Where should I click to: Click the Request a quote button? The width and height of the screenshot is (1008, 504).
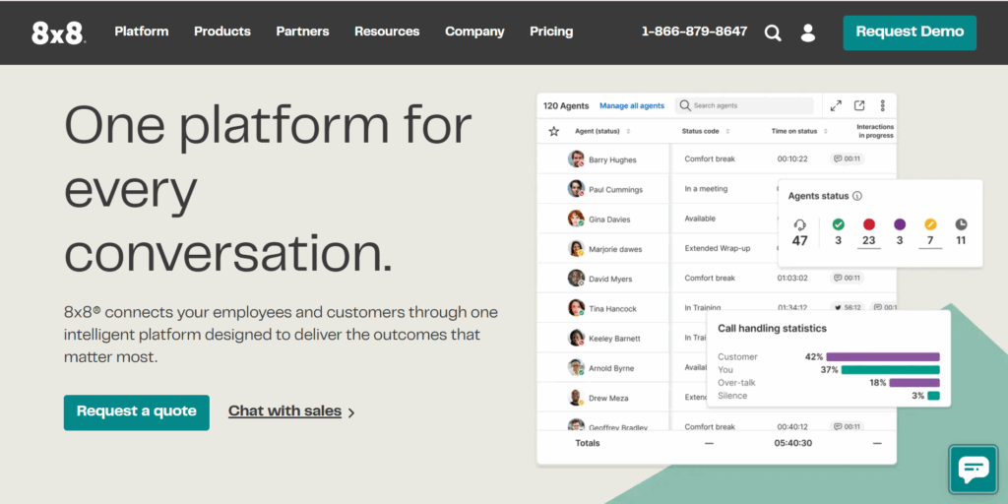(x=136, y=412)
